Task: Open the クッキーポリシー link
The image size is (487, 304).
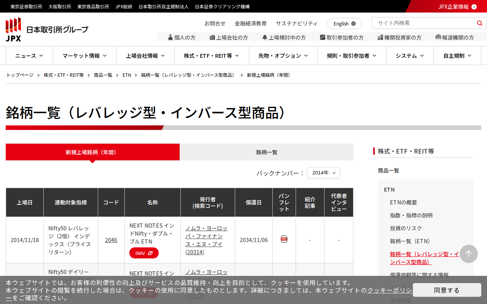Action: pos(390,290)
